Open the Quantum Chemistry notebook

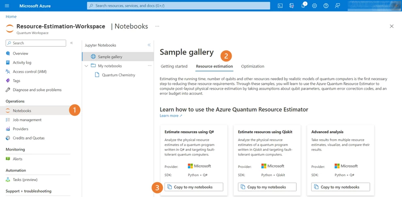click(119, 75)
